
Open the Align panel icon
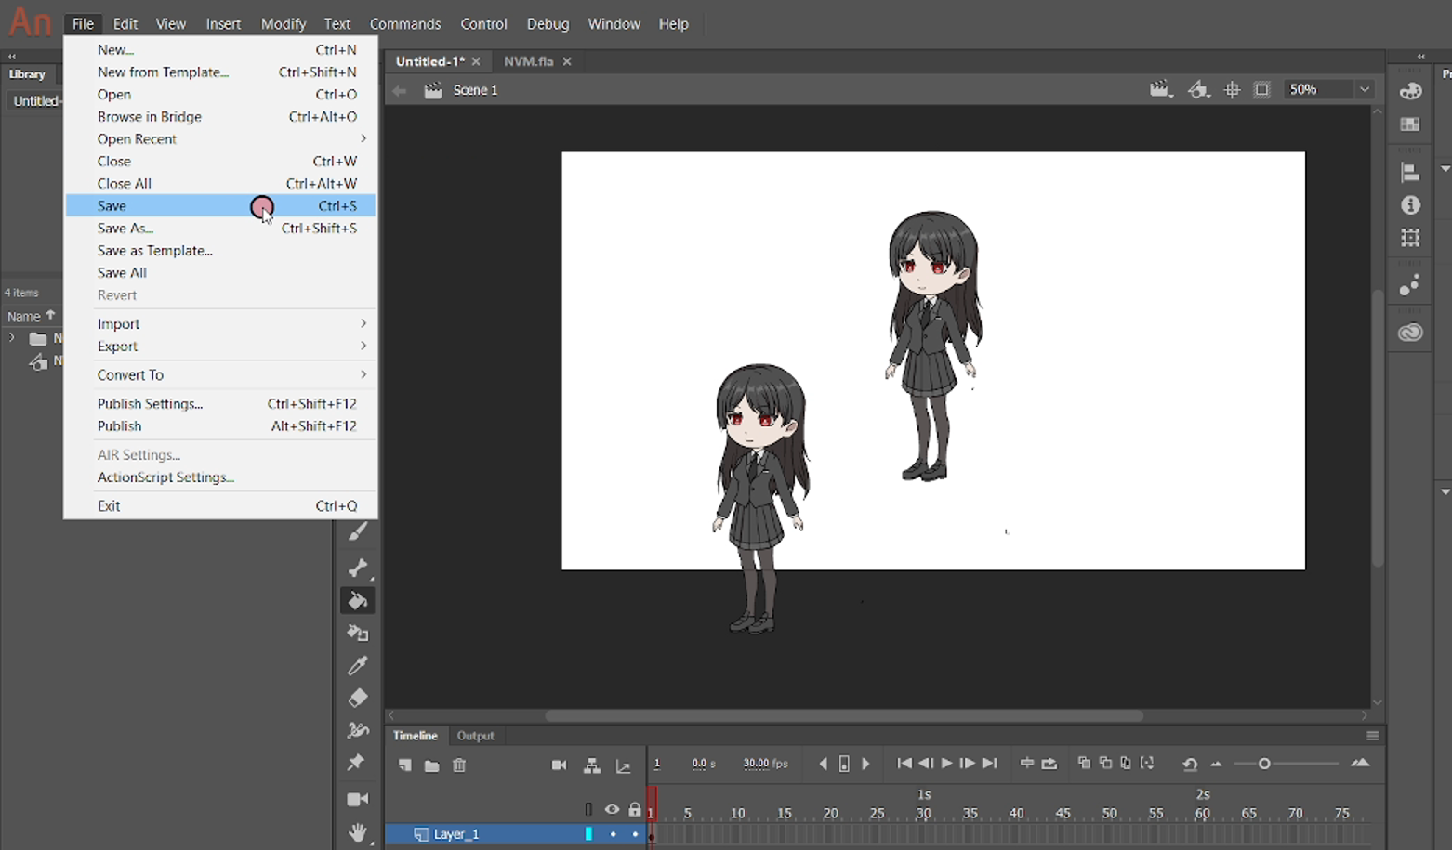(1410, 173)
